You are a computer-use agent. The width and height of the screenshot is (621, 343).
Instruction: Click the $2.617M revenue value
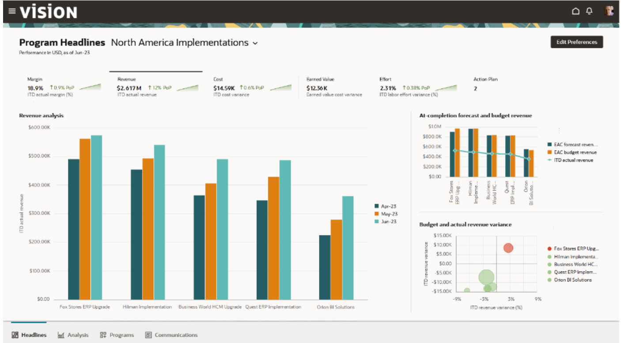[129, 88]
